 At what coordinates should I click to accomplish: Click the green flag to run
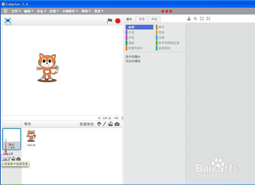pyautogui.click(x=110, y=21)
